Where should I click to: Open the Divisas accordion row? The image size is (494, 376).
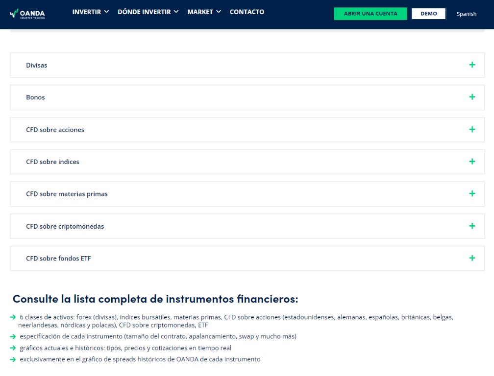point(37,65)
